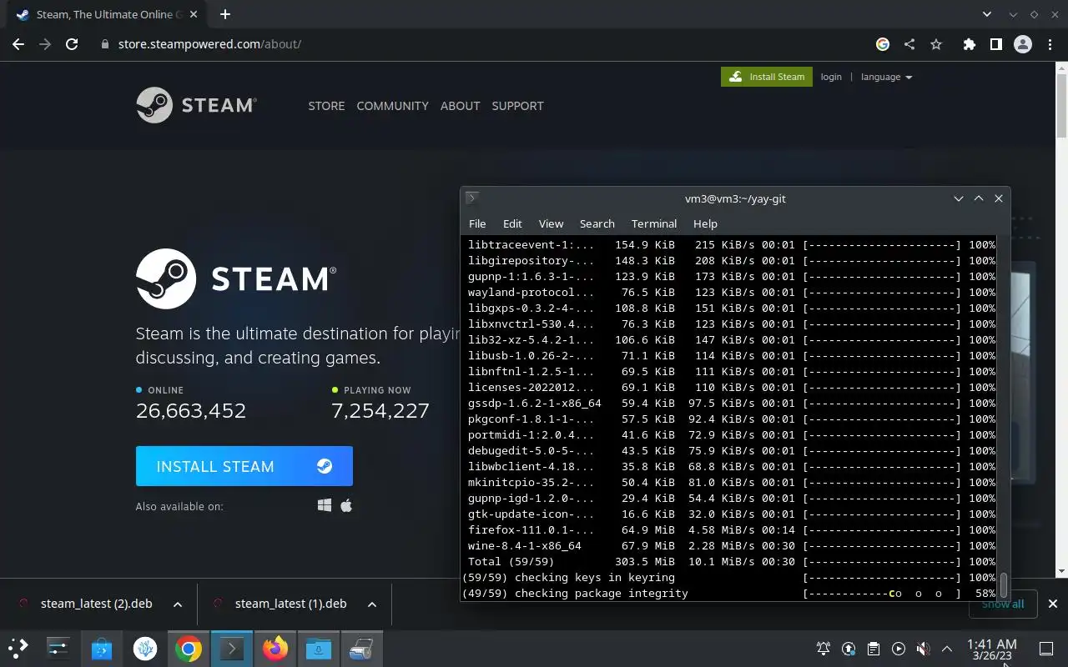Open the coral-icon app in taskbar

(145, 648)
